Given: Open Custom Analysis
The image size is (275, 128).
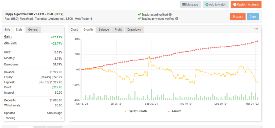Looking at the screenshot, I should coord(246,5).
